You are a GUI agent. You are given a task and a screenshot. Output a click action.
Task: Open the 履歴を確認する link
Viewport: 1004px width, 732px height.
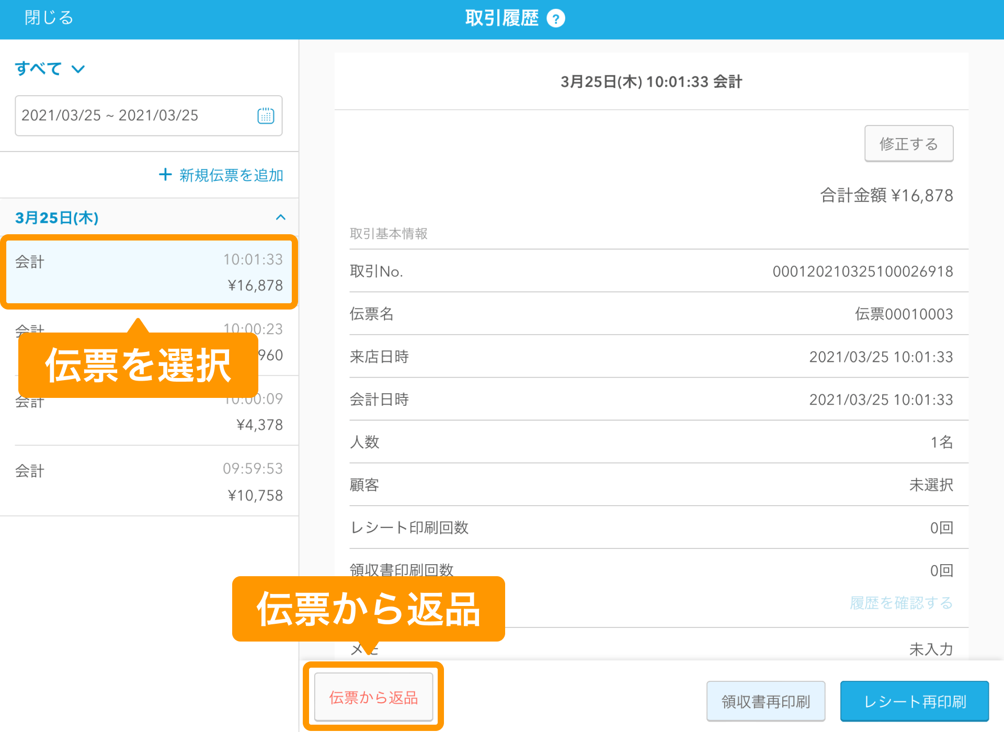tap(900, 603)
